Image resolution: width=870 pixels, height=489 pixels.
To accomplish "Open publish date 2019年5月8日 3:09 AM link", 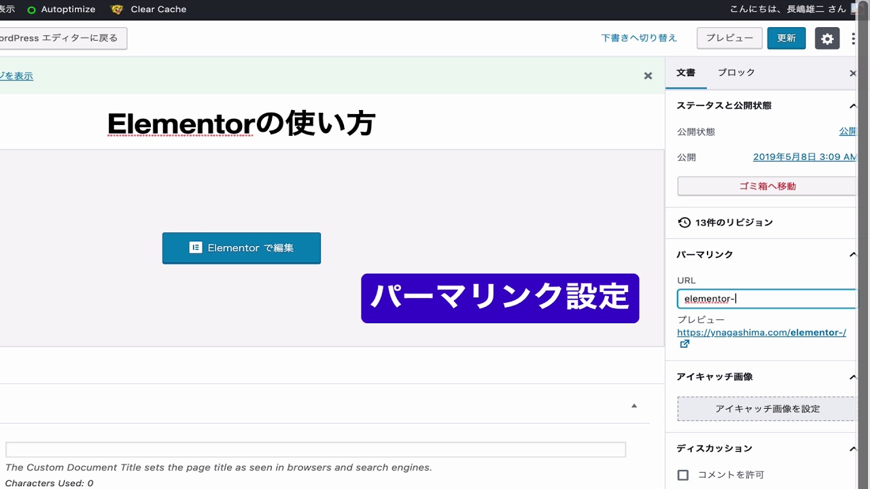I will [805, 157].
